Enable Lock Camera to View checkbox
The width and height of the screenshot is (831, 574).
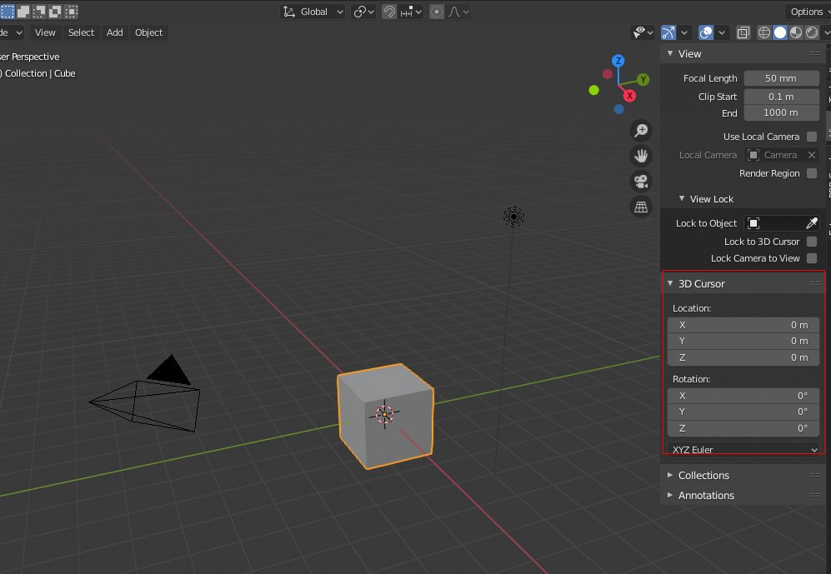pos(811,258)
